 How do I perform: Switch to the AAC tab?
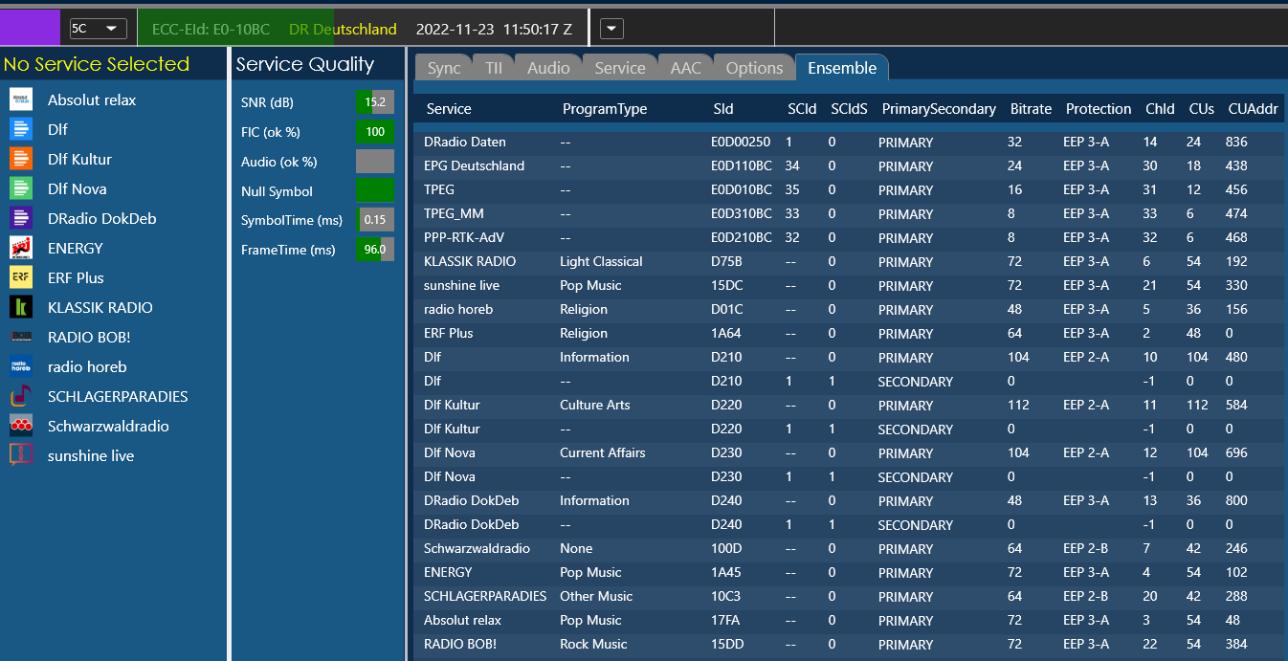click(685, 68)
